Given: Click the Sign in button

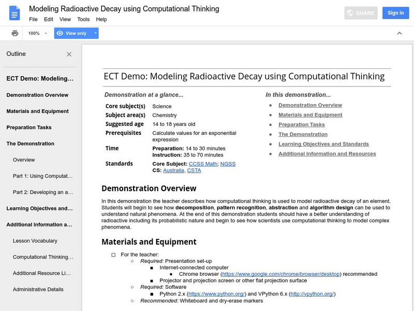Looking at the screenshot, I should pyautogui.click(x=395, y=13).
